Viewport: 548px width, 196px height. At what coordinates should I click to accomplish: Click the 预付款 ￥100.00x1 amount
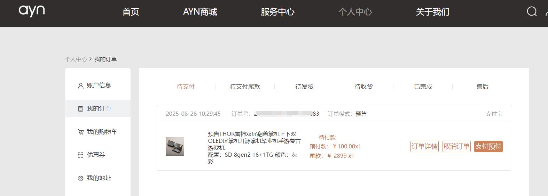pos(335,146)
